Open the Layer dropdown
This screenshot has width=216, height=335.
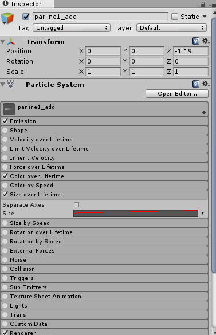pos(171,28)
